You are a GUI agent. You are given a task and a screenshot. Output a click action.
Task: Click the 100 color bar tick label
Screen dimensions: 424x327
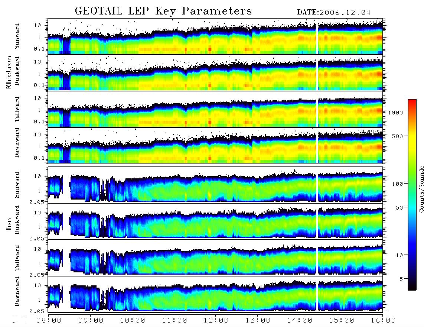pyautogui.click(x=398, y=184)
